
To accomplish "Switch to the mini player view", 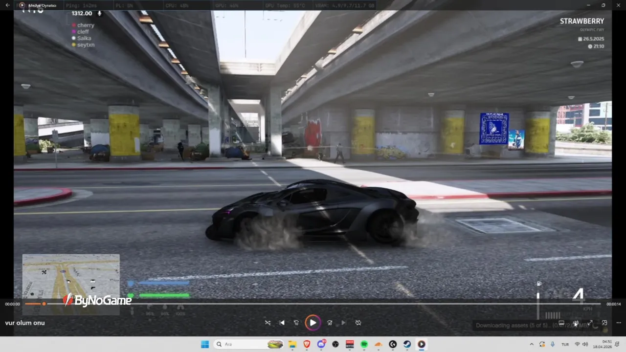I will coord(604,323).
